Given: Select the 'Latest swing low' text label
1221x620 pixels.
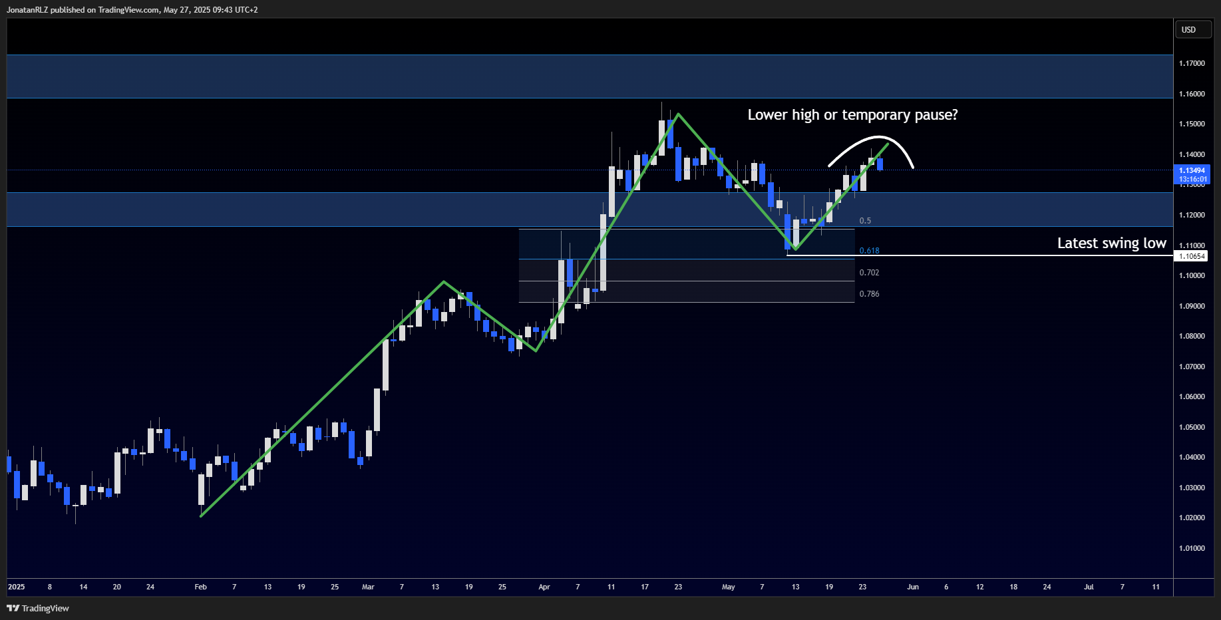Looking at the screenshot, I should click(x=1111, y=243).
